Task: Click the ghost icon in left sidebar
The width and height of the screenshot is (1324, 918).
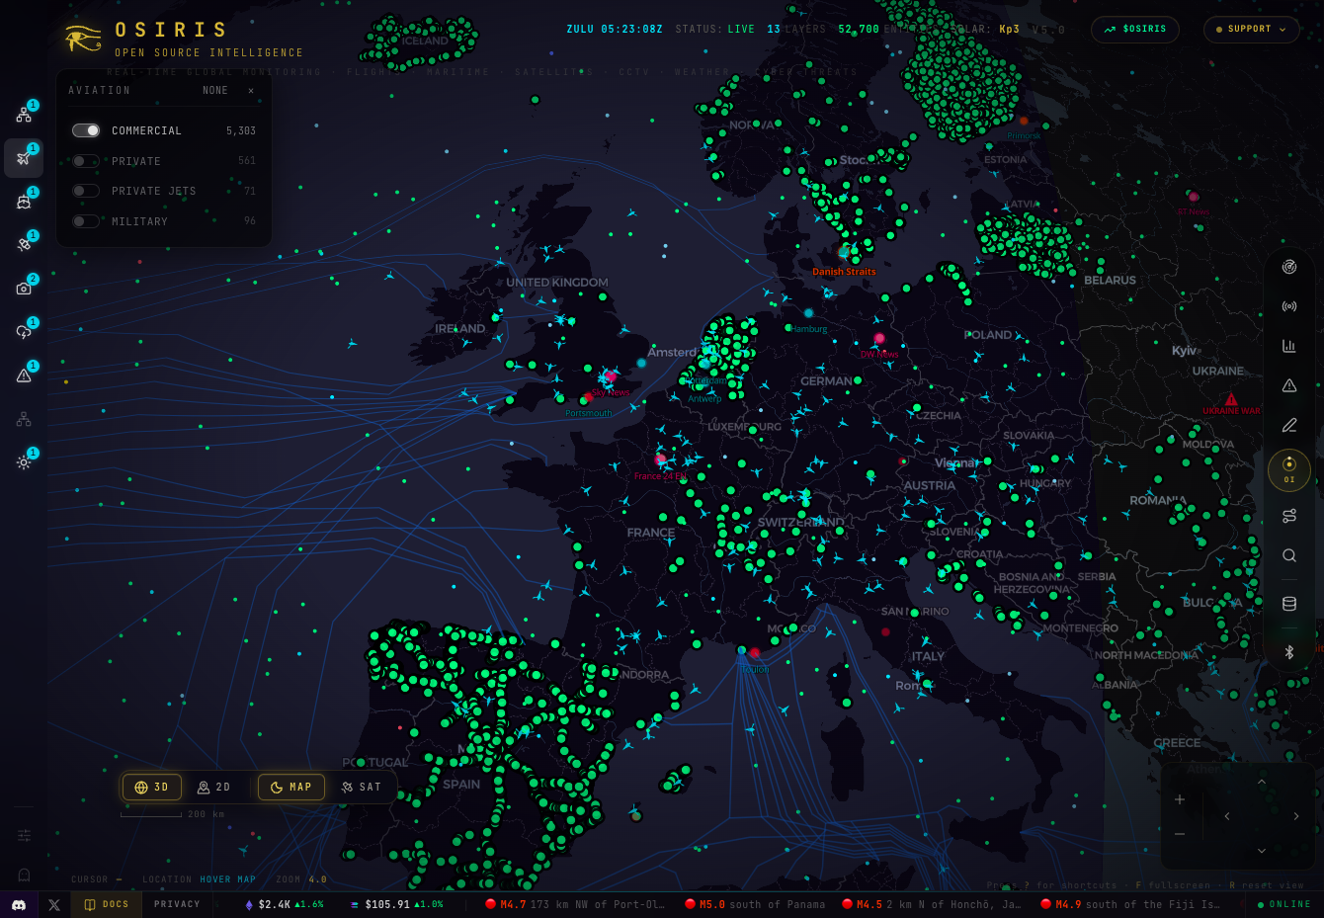Action: (24, 875)
